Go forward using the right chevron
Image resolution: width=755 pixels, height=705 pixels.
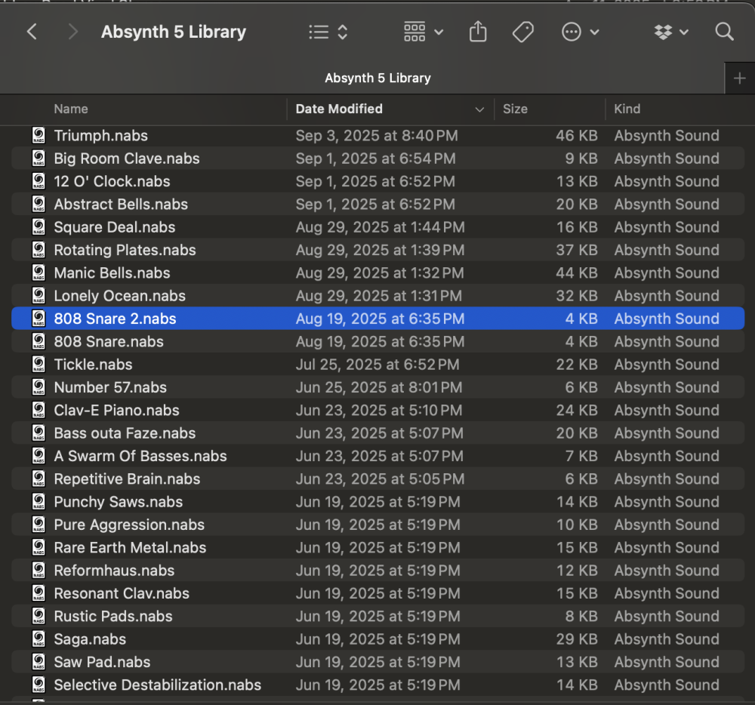coord(72,32)
